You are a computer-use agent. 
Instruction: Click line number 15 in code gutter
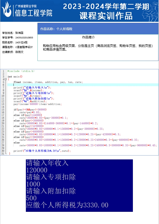pyautogui.click(x=3, y=110)
